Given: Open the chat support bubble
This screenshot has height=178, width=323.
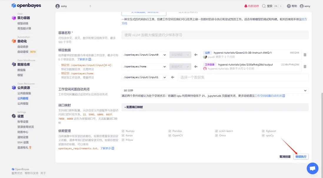Looking at the screenshot, I should click(312, 168).
